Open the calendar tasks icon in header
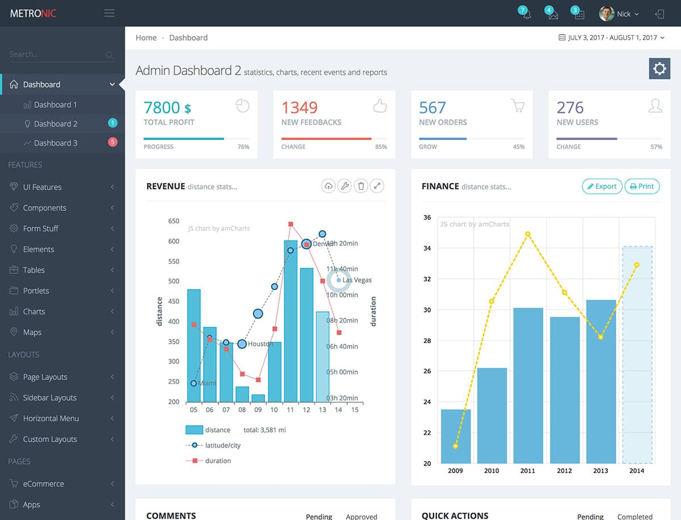This screenshot has height=520, width=681. [x=578, y=14]
